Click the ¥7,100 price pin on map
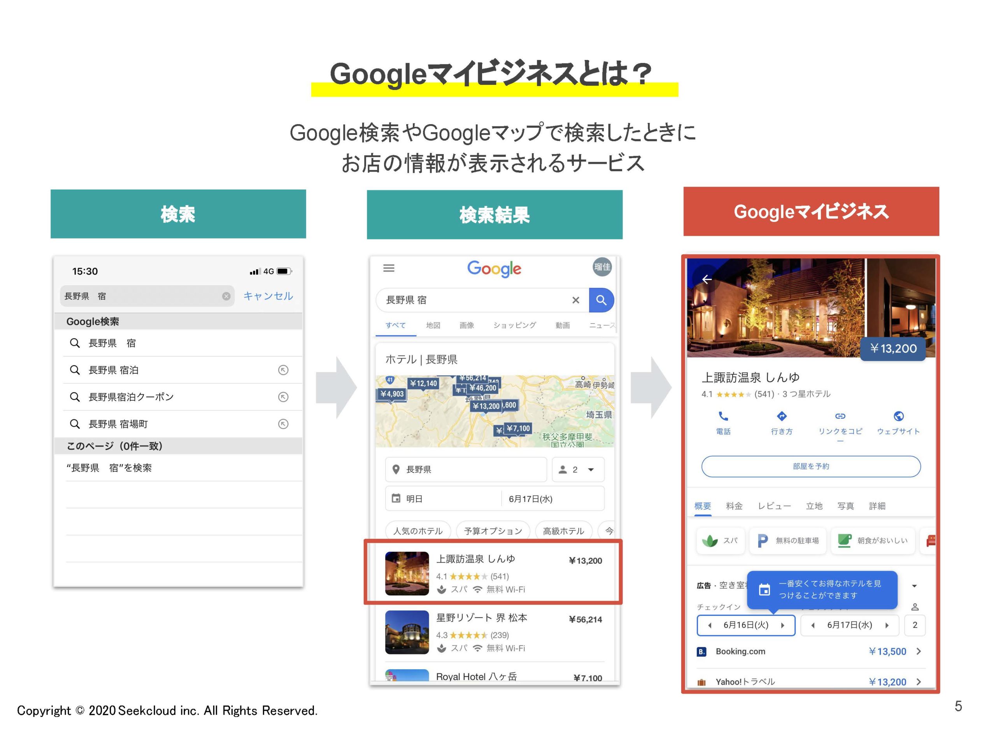 click(518, 429)
